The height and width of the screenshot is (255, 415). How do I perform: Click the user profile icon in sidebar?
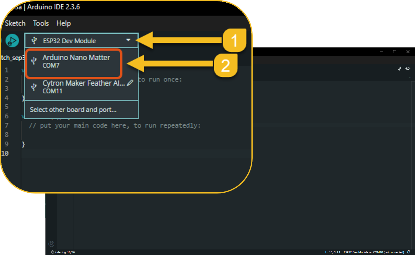[51, 244]
